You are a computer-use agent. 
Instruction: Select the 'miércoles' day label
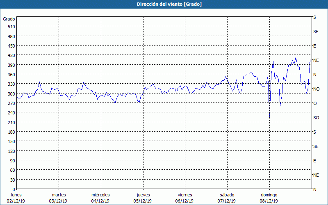(x=100, y=195)
